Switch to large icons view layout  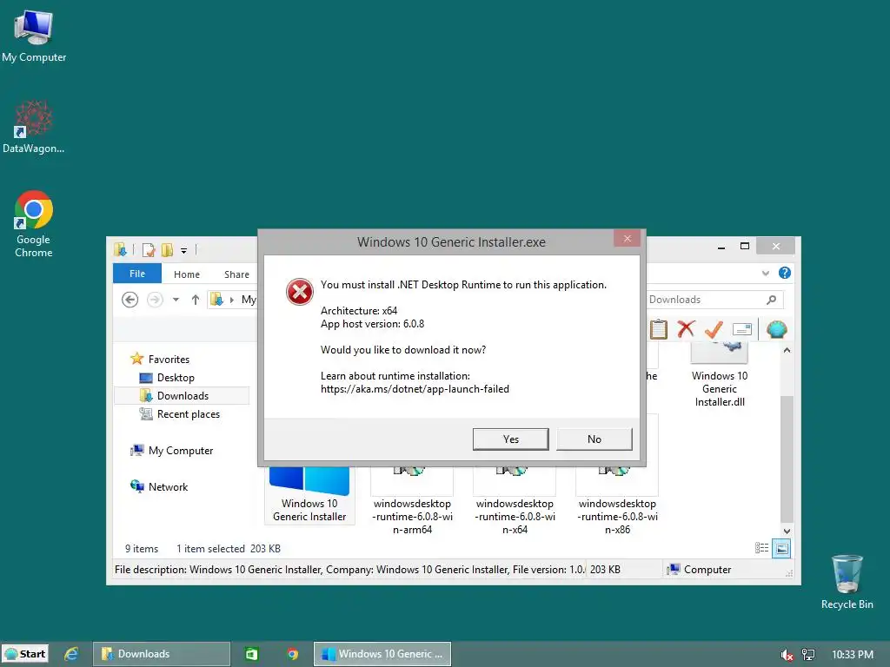tap(781, 549)
